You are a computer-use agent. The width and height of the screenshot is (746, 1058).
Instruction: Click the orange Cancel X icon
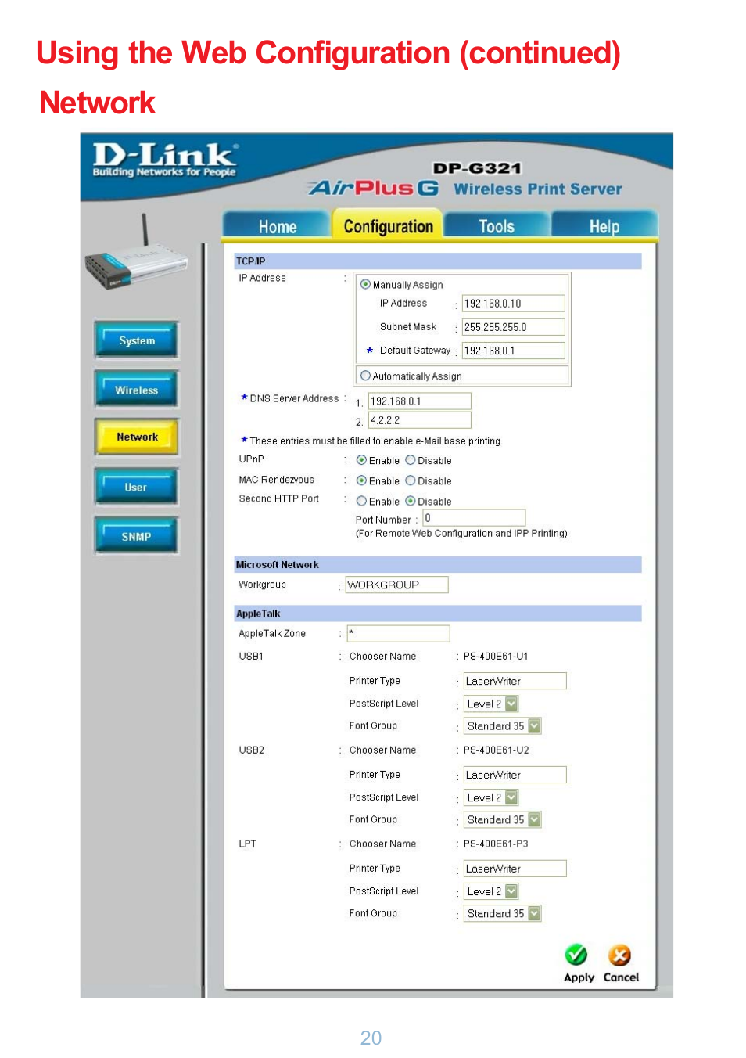tap(619, 955)
